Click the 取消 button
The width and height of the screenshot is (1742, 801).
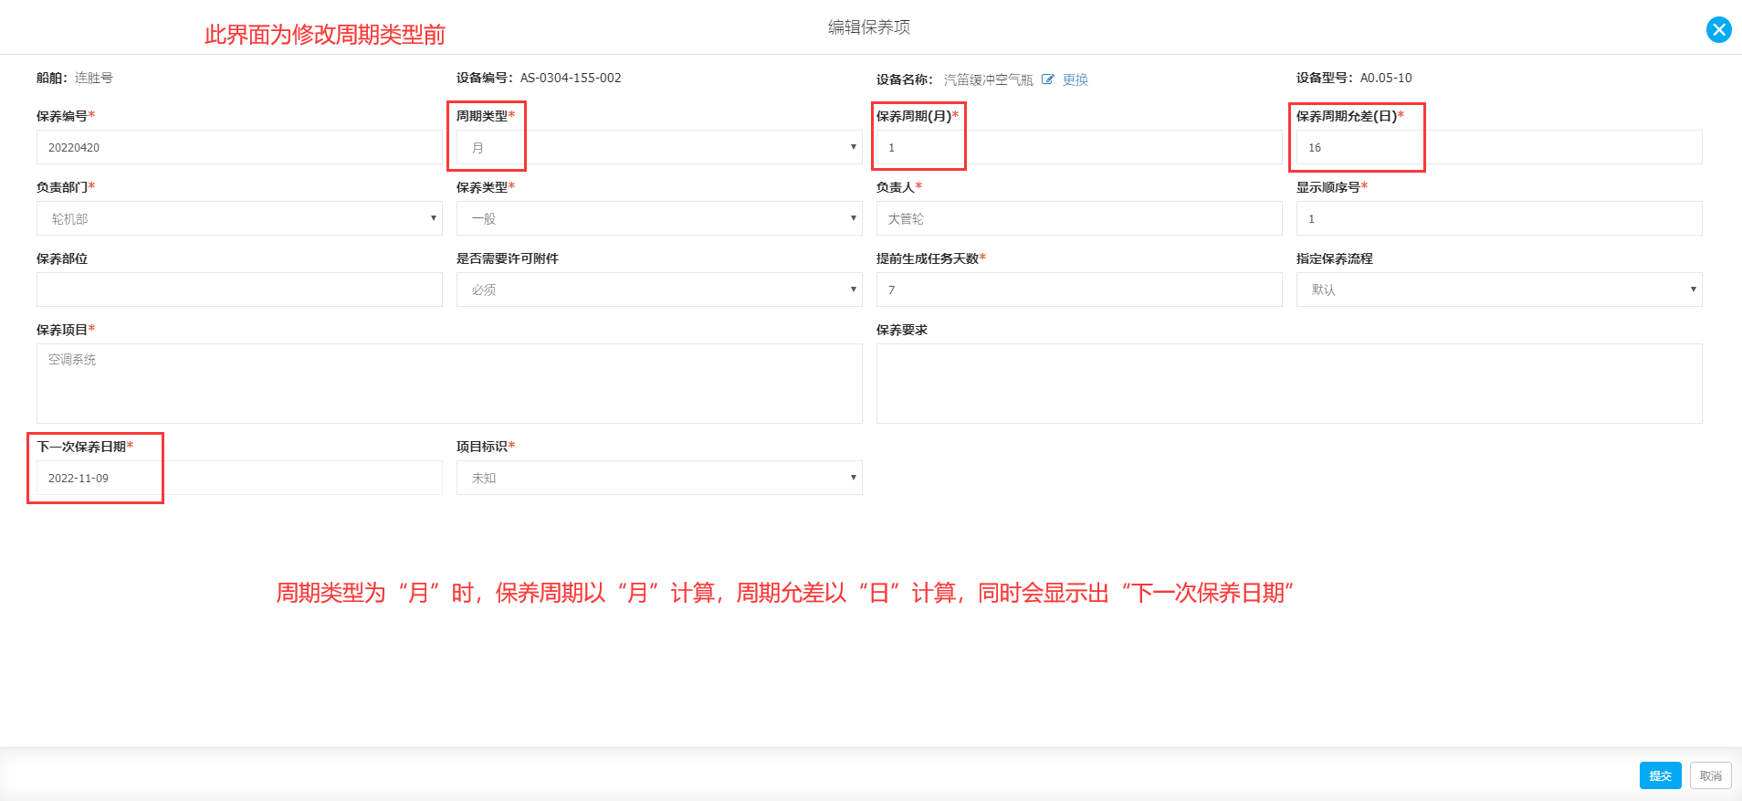pos(1710,775)
